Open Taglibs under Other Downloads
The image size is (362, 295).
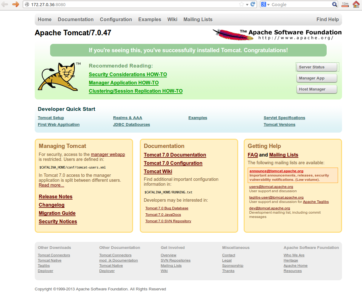pyautogui.click(x=44, y=266)
